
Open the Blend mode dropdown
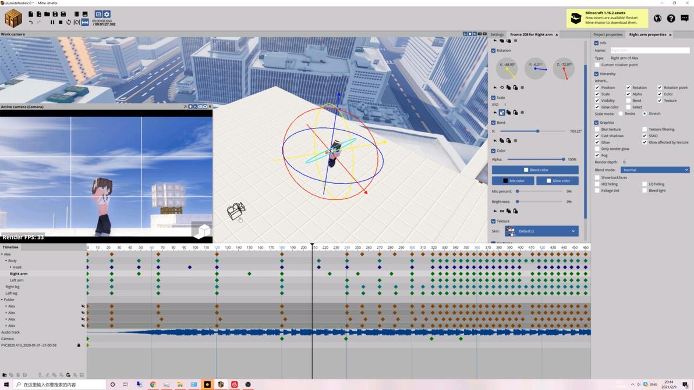(x=654, y=170)
